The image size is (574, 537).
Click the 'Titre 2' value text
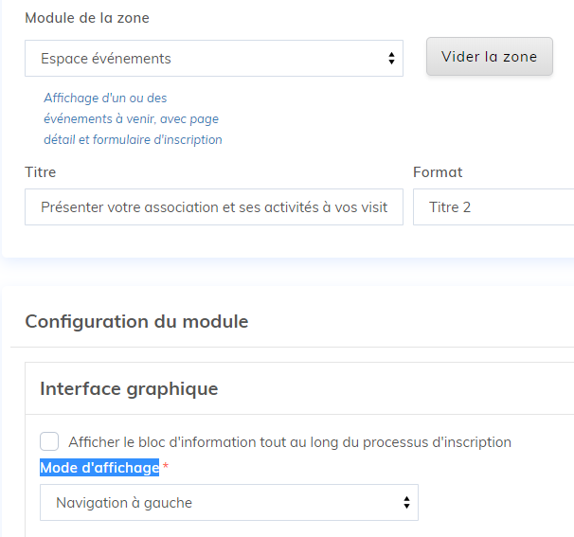450,206
